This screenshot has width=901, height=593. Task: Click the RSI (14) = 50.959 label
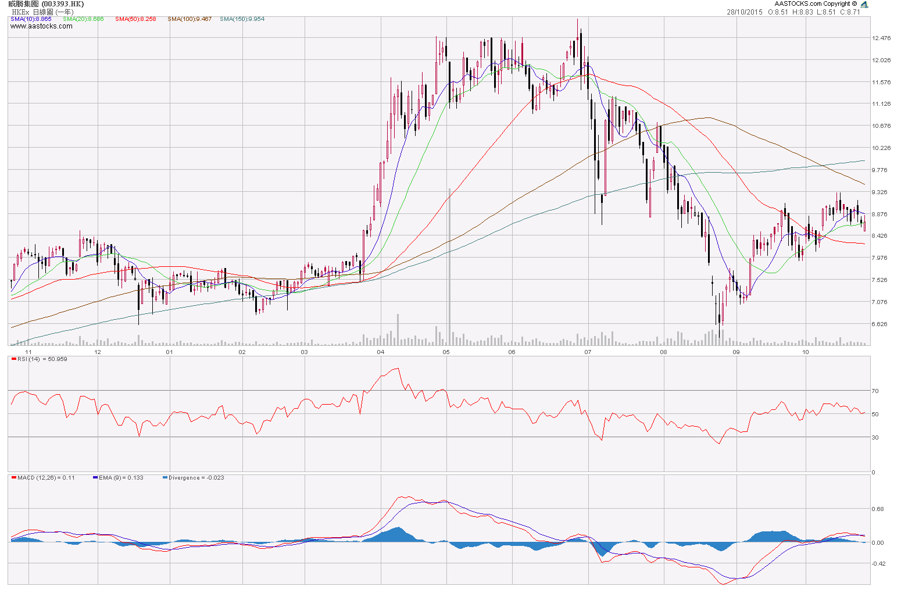pyautogui.click(x=42, y=359)
